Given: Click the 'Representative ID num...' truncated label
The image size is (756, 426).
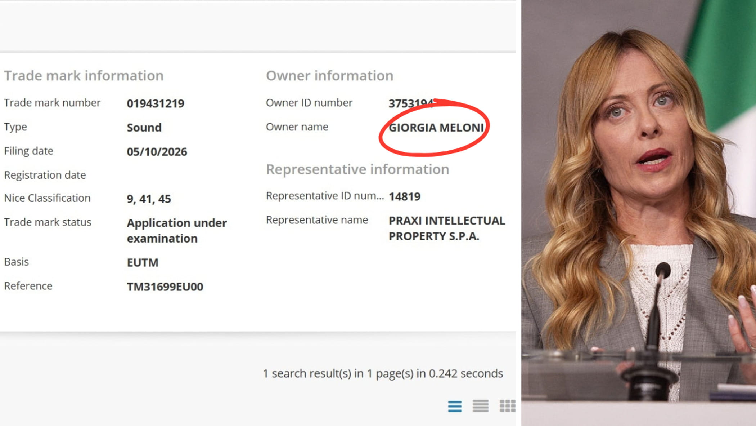Looking at the screenshot, I should point(325,196).
